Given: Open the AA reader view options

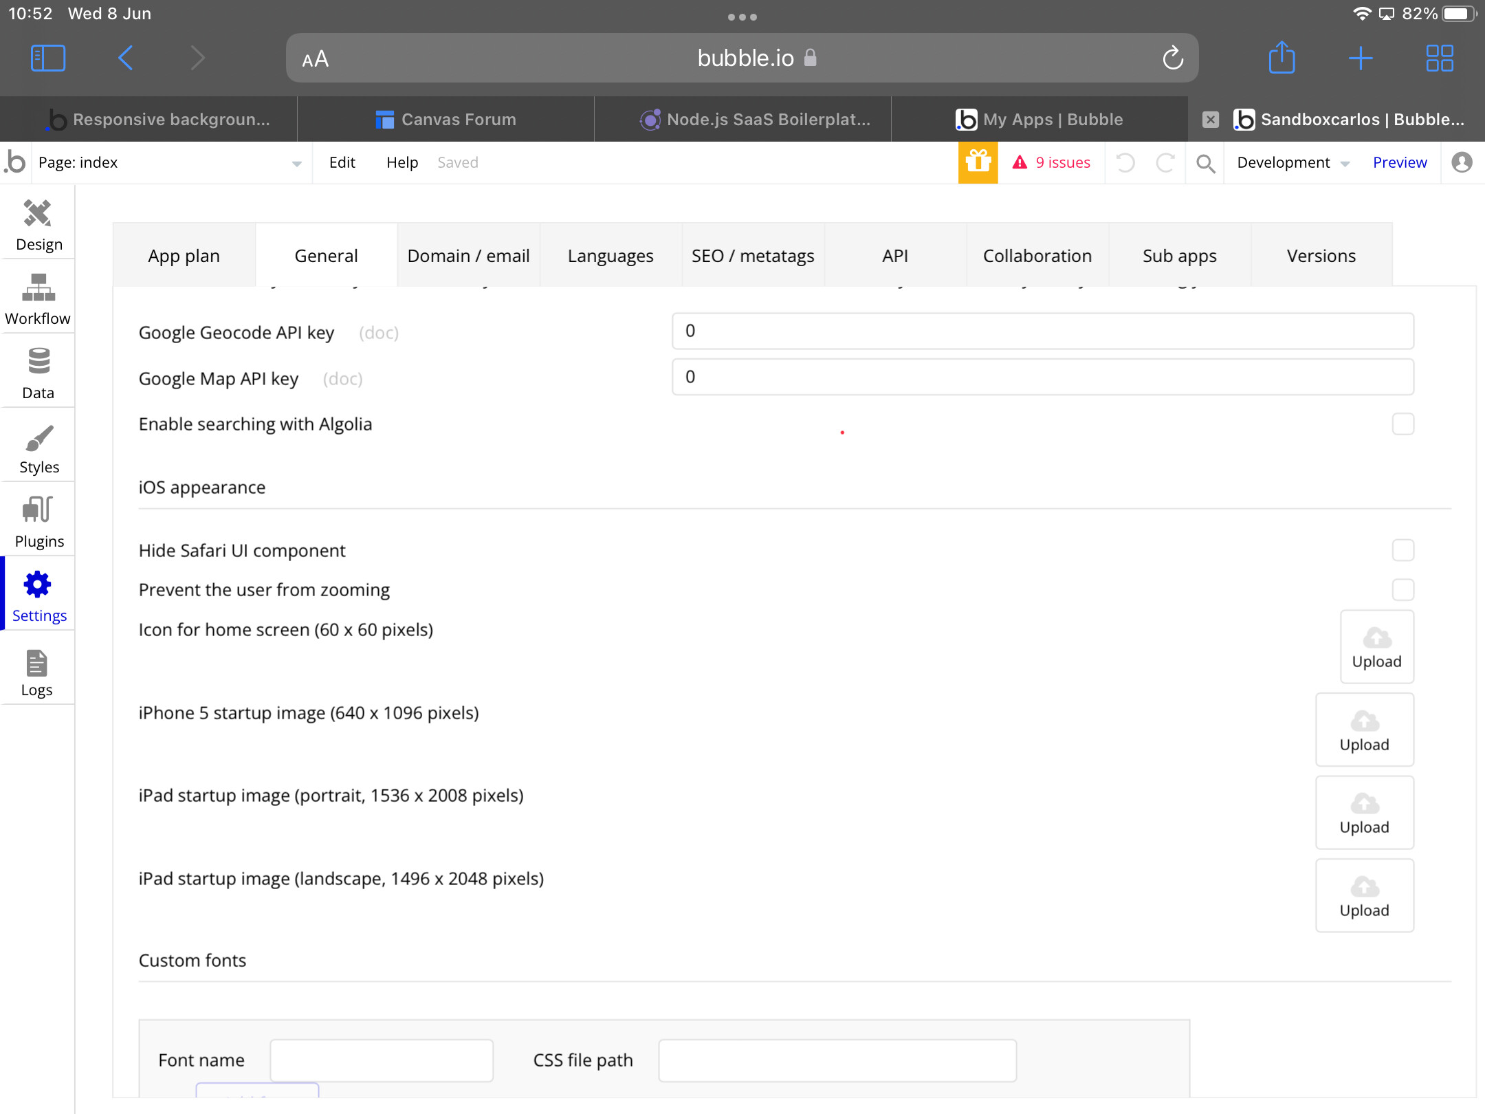Looking at the screenshot, I should (316, 59).
